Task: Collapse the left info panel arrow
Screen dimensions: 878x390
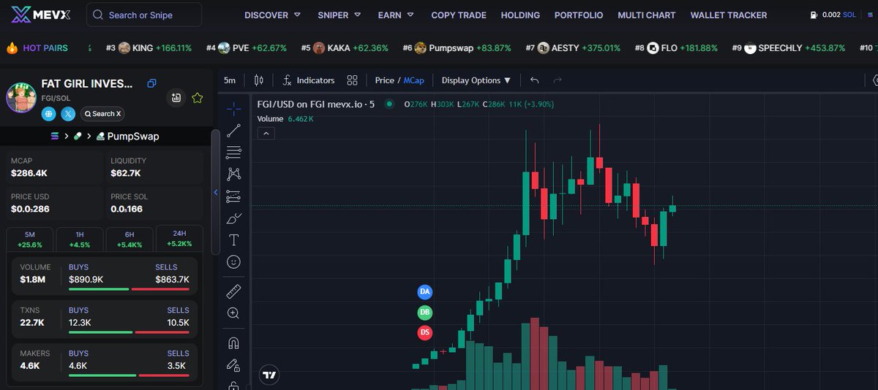Action: coord(216,192)
